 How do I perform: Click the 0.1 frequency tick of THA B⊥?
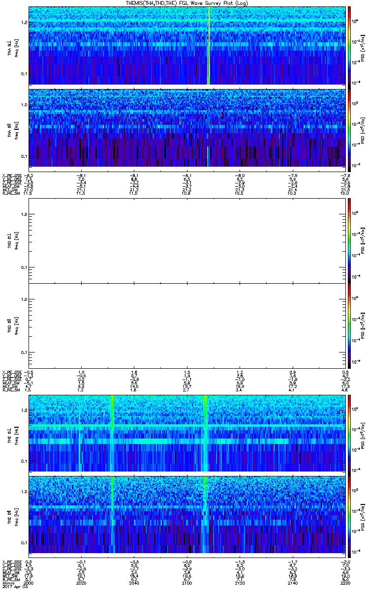24,74
